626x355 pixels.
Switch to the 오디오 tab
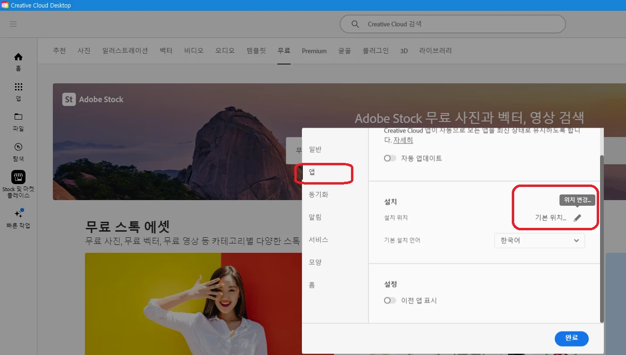225,50
